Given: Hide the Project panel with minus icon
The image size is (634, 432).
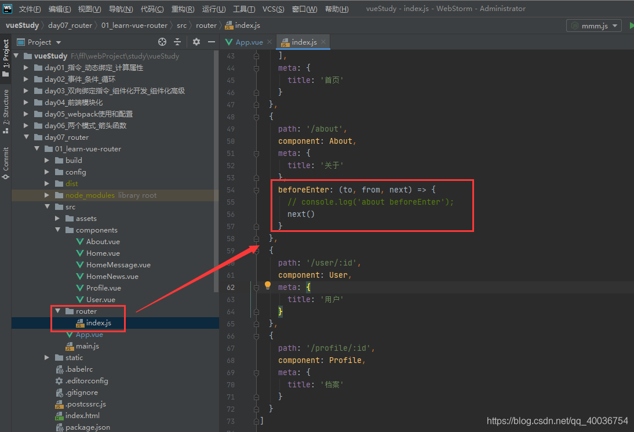Looking at the screenshot, I should pos(212,42).
